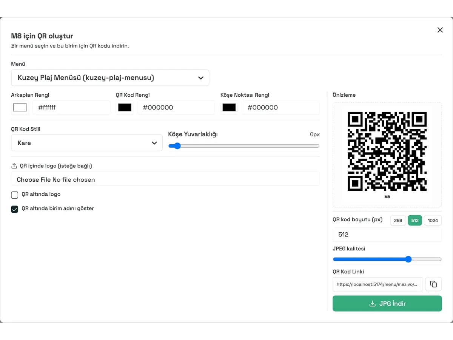Select the 512 size button
The height and width of the screenshot is (340, 453).
(415, 220)
